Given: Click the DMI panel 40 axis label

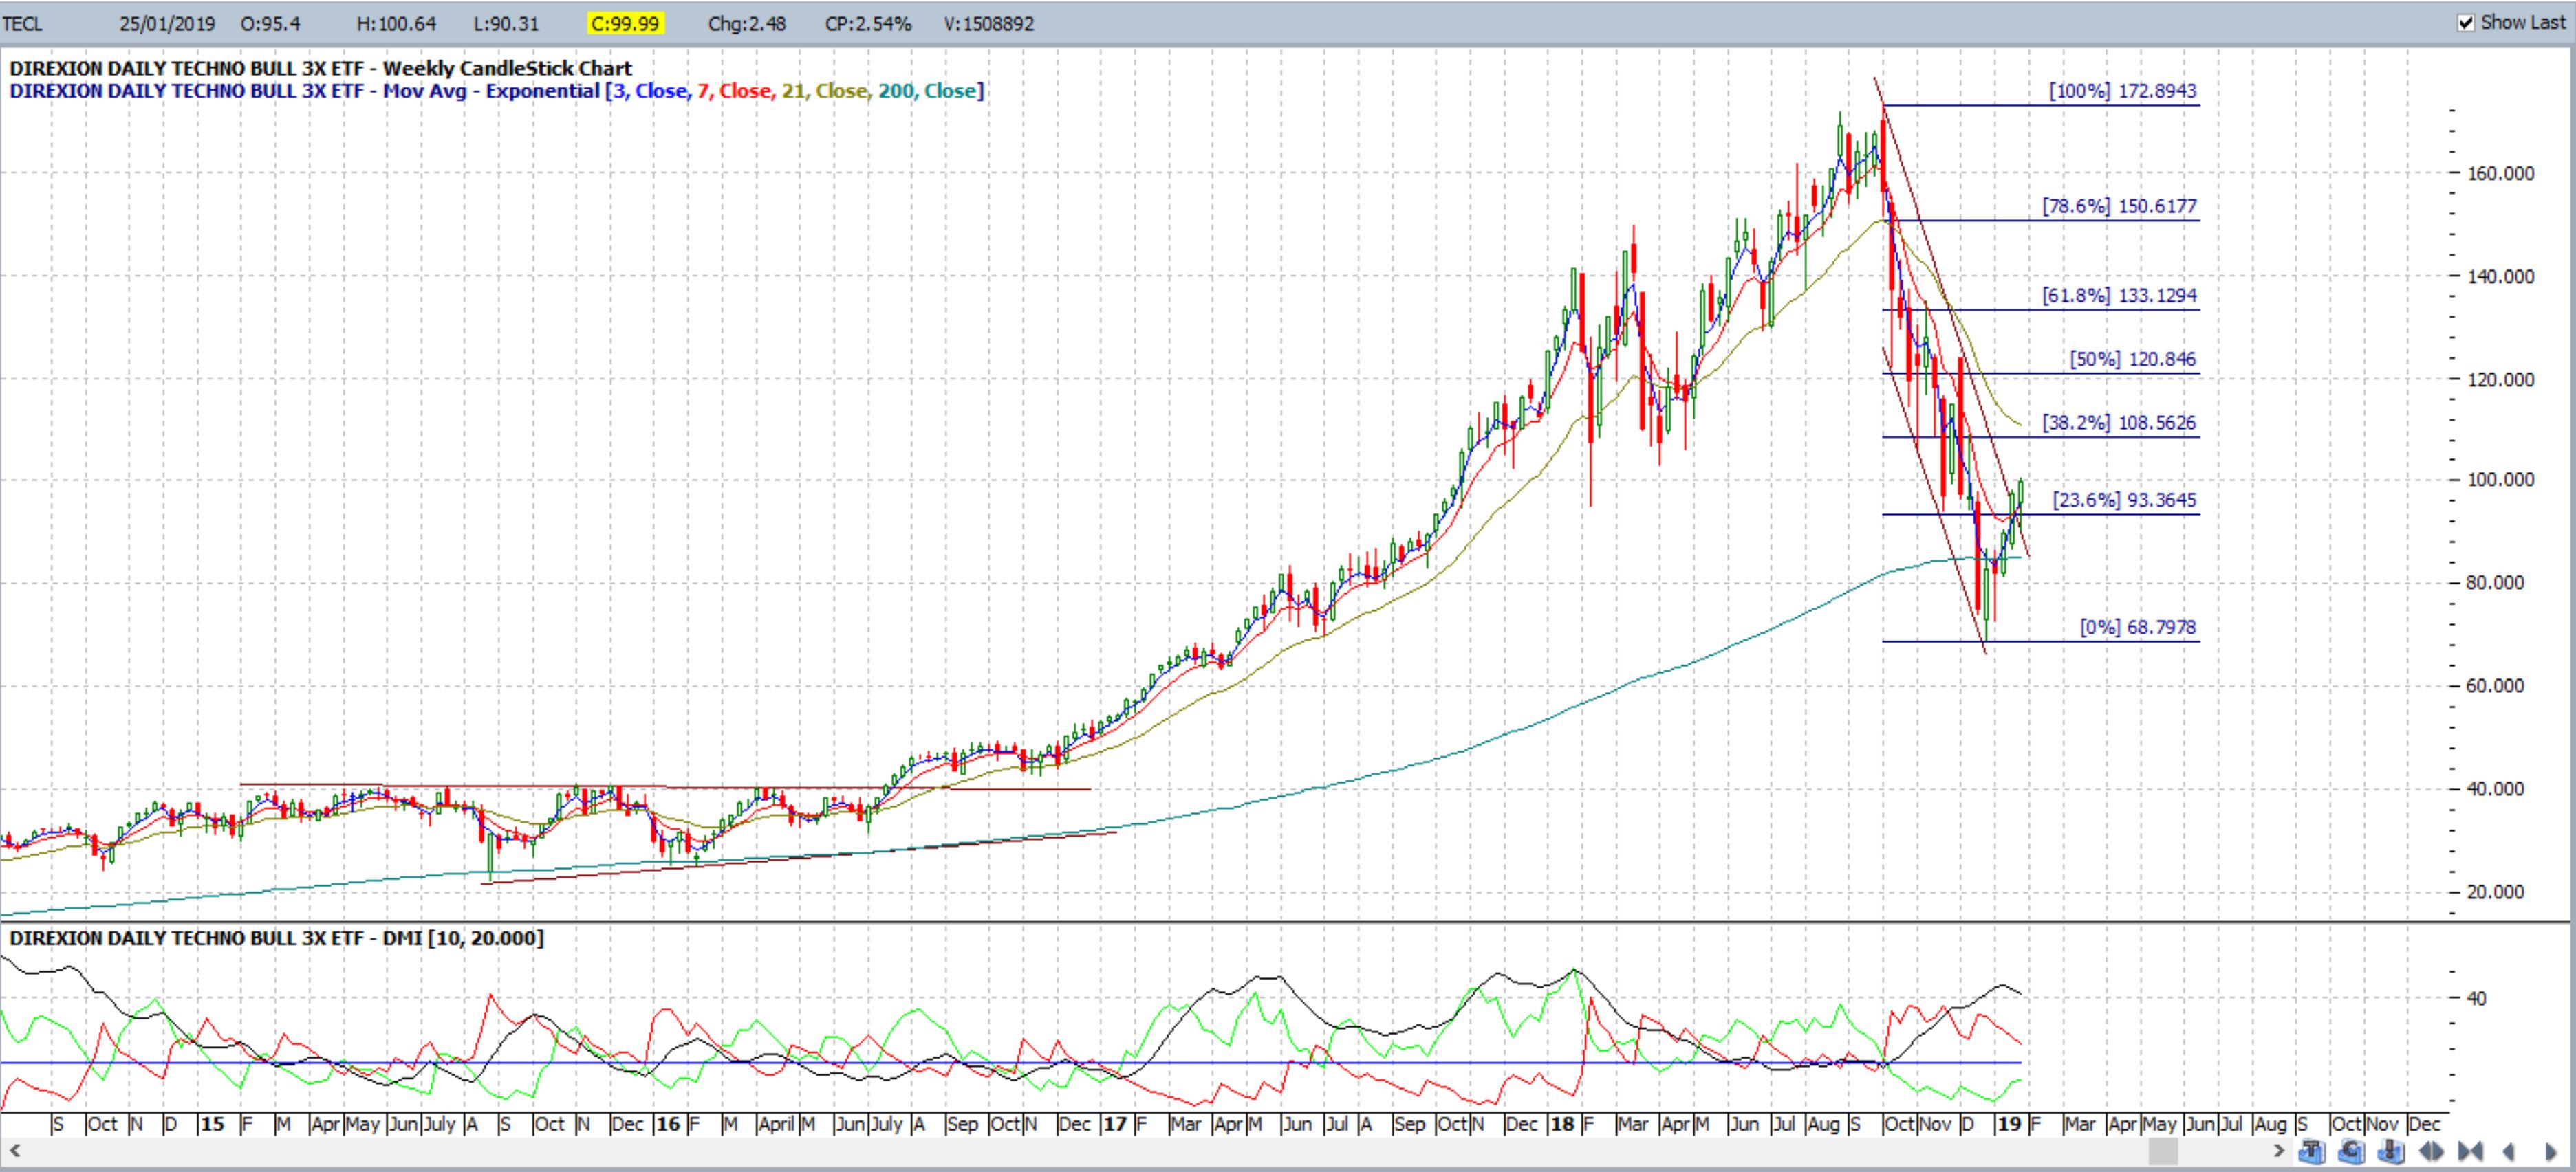Looking at the screenshot, I should coord(2476,998).
